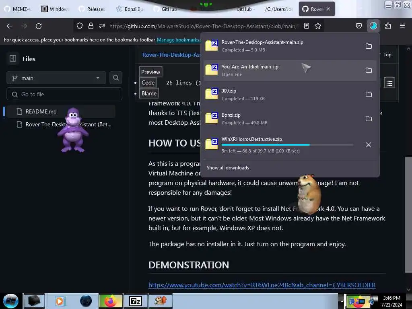
Task: Switch to the Blame tab
Action: point(149,93)
